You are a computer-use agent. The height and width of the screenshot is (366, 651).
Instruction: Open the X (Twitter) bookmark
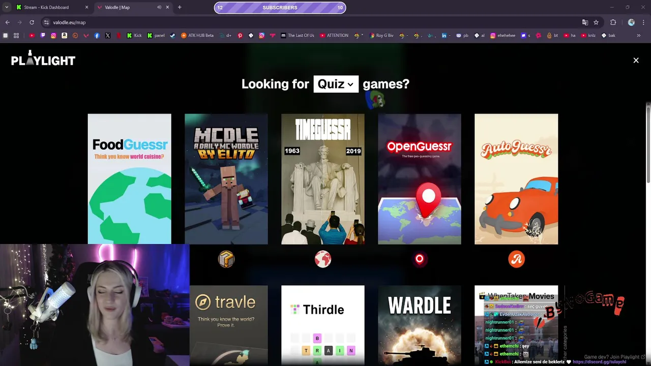pos(108,36)
